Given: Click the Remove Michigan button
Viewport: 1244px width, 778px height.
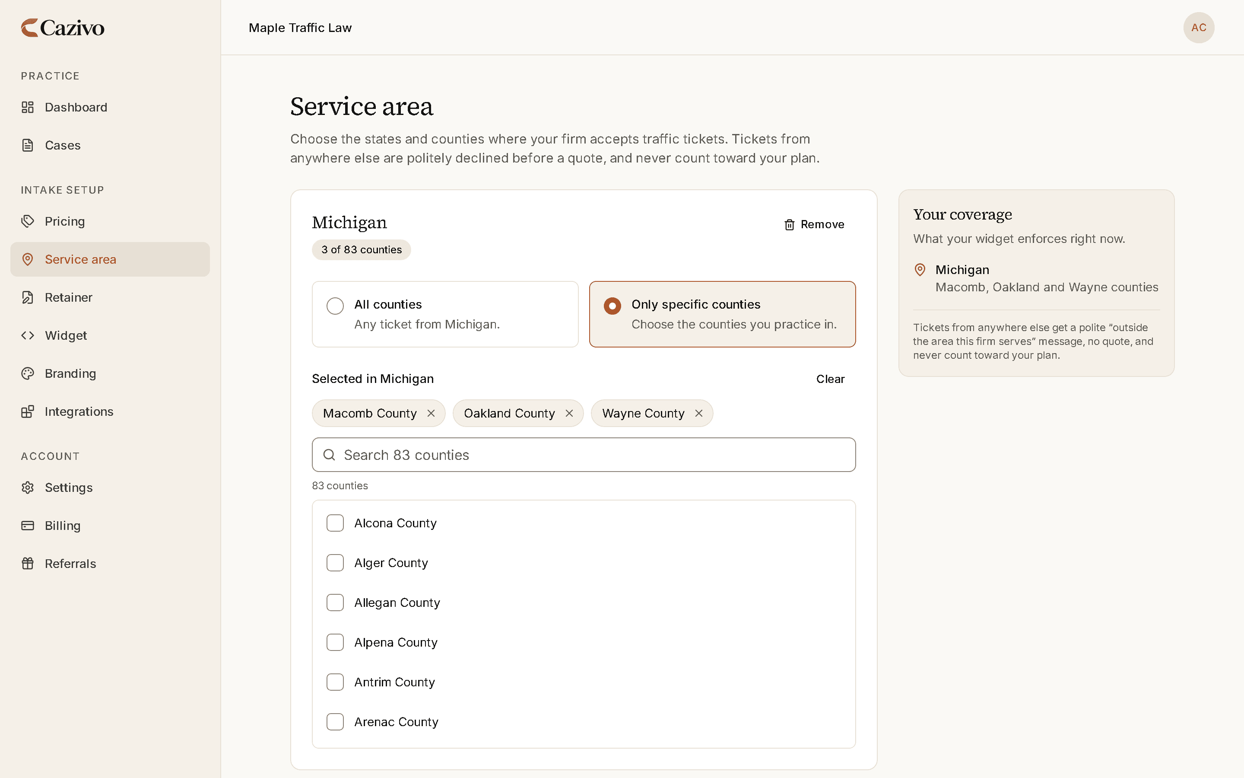Looking at the screenshot, I should pyautogui.click(x=814, y=224).
